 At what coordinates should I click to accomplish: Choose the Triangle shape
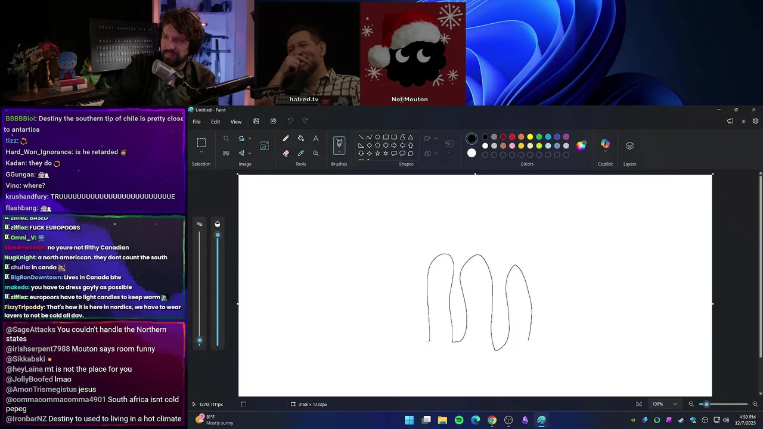tap(411, 137)
